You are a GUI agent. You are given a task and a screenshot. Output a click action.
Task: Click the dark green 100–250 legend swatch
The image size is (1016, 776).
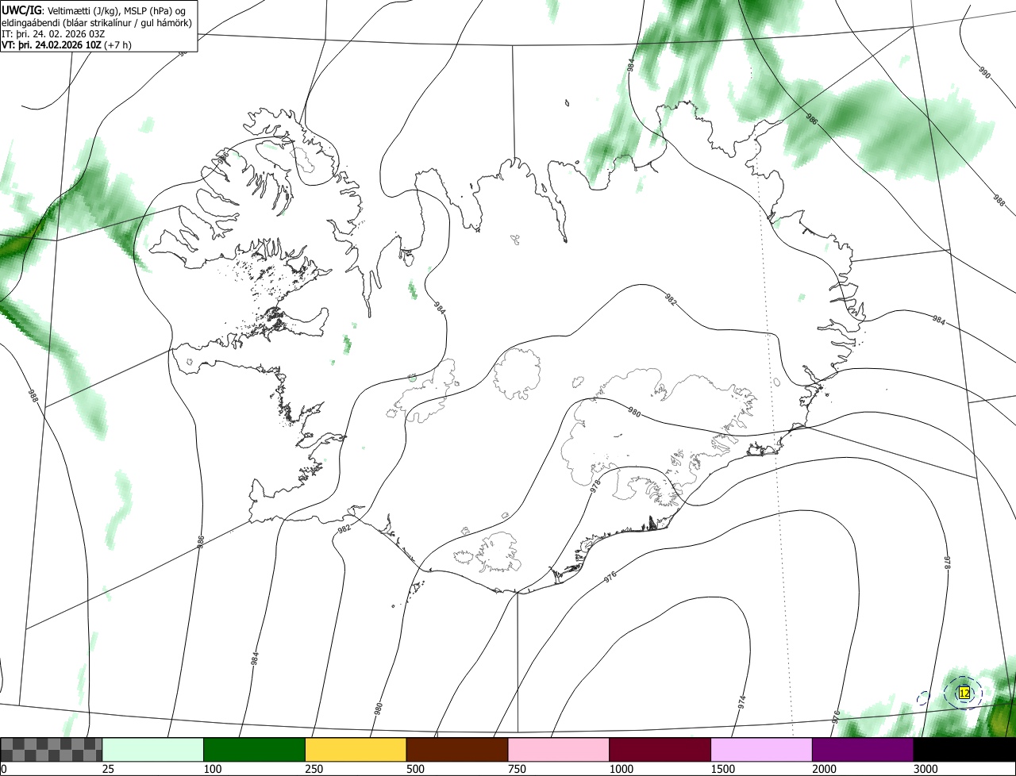[255, 750]
